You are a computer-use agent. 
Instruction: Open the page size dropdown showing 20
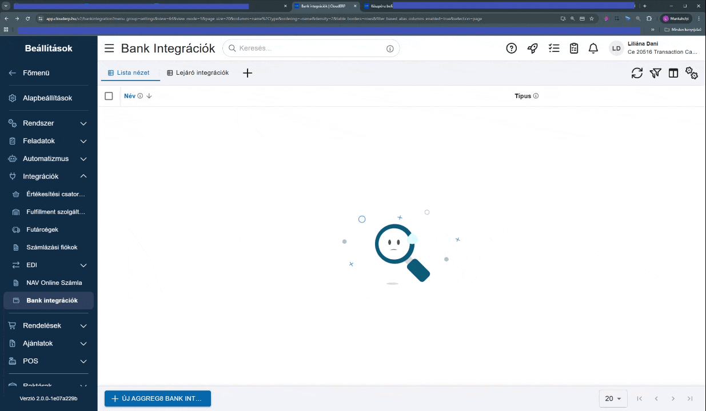(x=612, y=398)
